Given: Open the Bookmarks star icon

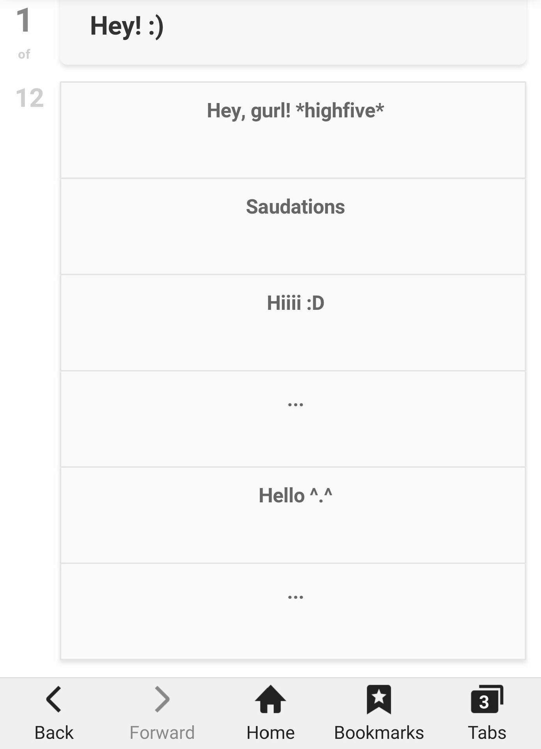Looking at the screenshot, I should tap(379, 699).
